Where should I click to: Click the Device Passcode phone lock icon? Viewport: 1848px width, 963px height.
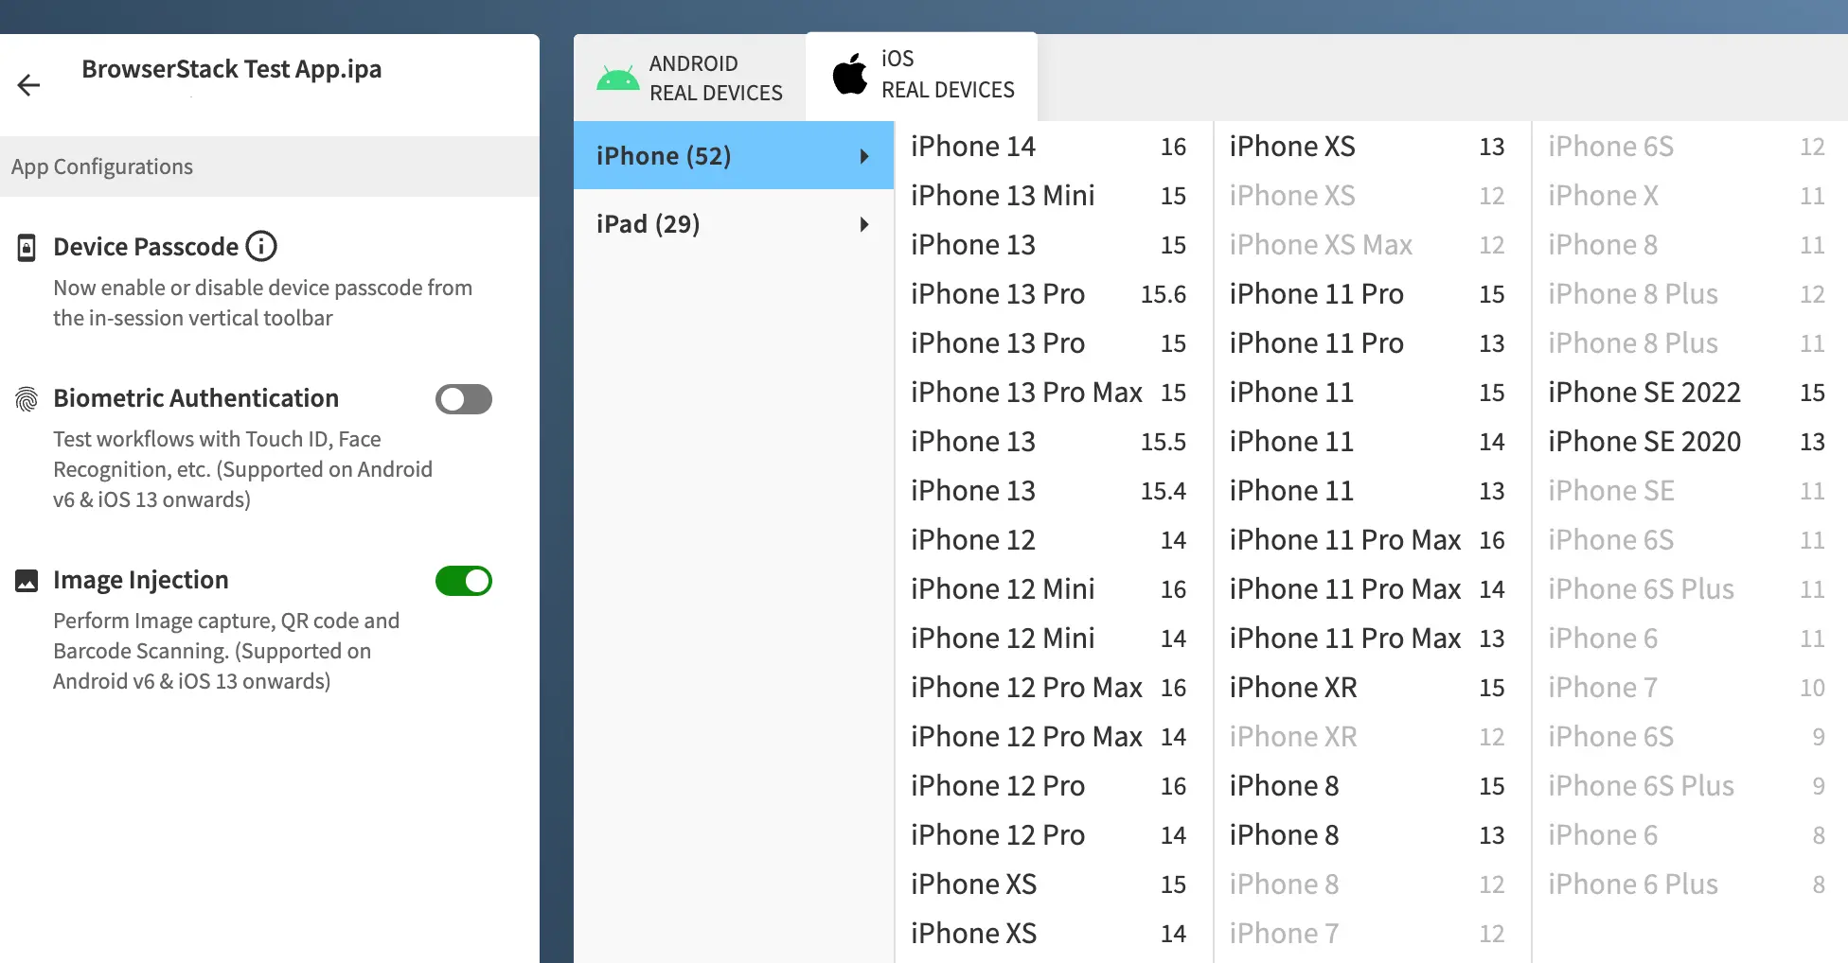(x=27, y=248)
